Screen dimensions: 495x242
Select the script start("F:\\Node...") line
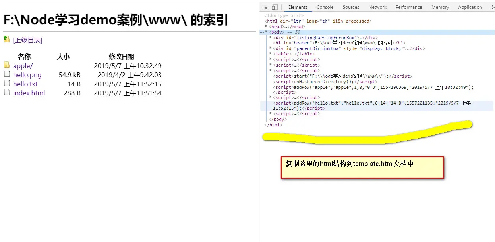(x=342, y=76)
